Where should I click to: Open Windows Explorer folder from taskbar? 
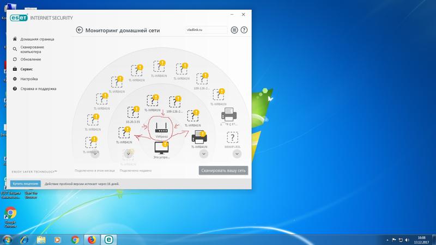[41, 240]
